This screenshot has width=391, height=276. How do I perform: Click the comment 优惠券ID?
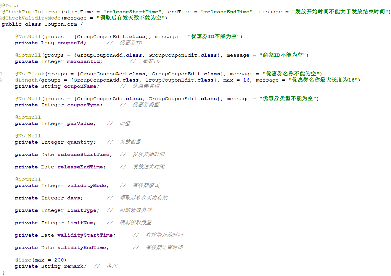click(131, 43)
